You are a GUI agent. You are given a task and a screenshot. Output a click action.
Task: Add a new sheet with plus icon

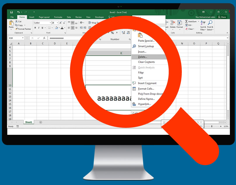pos(40,122)
